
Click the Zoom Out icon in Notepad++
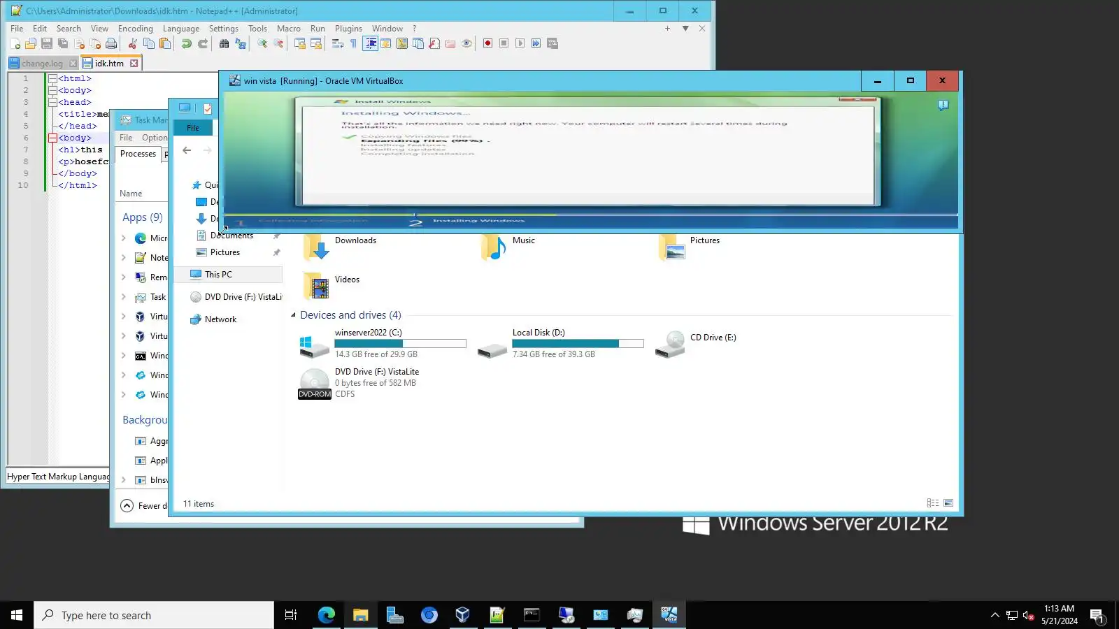[278, 43]
